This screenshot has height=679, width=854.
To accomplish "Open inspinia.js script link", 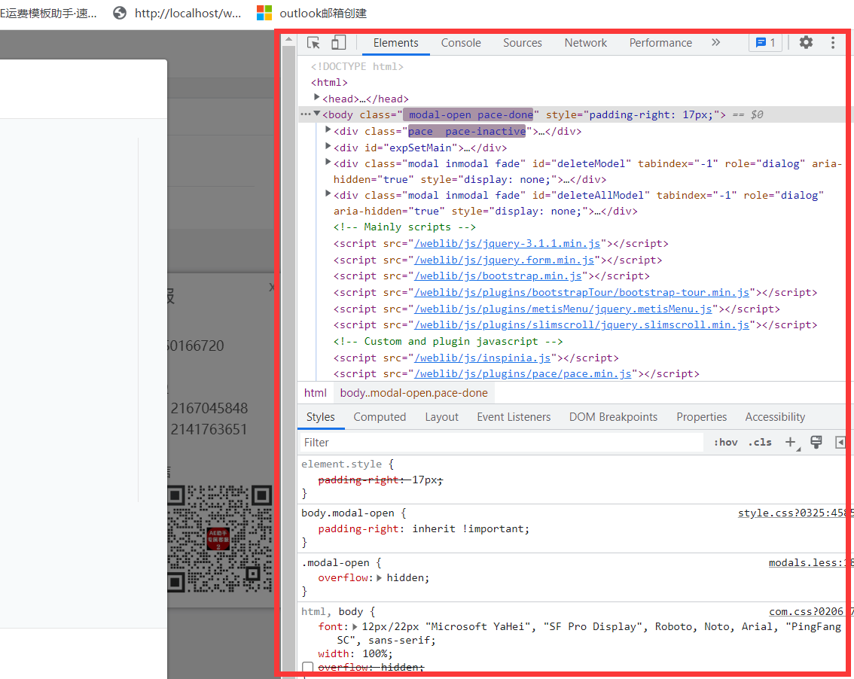I will tap(483, 358).
